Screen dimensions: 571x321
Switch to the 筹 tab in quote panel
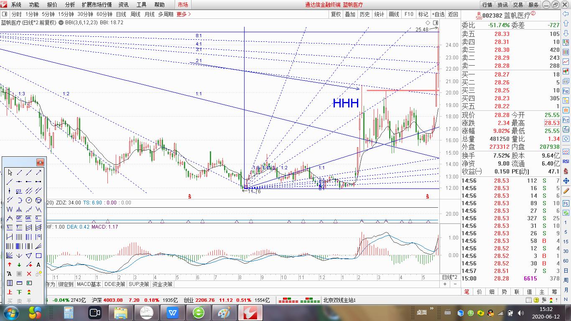click(x=555, y=292)
